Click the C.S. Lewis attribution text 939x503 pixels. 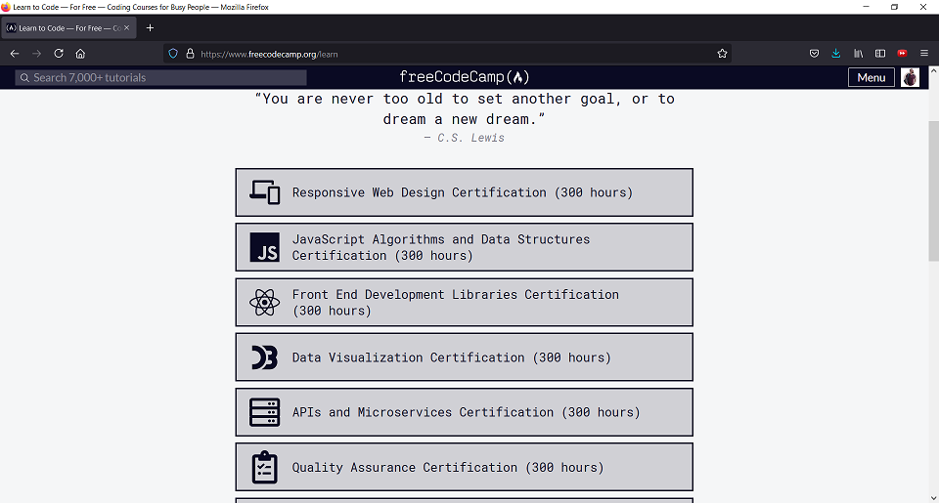[464, 138]
